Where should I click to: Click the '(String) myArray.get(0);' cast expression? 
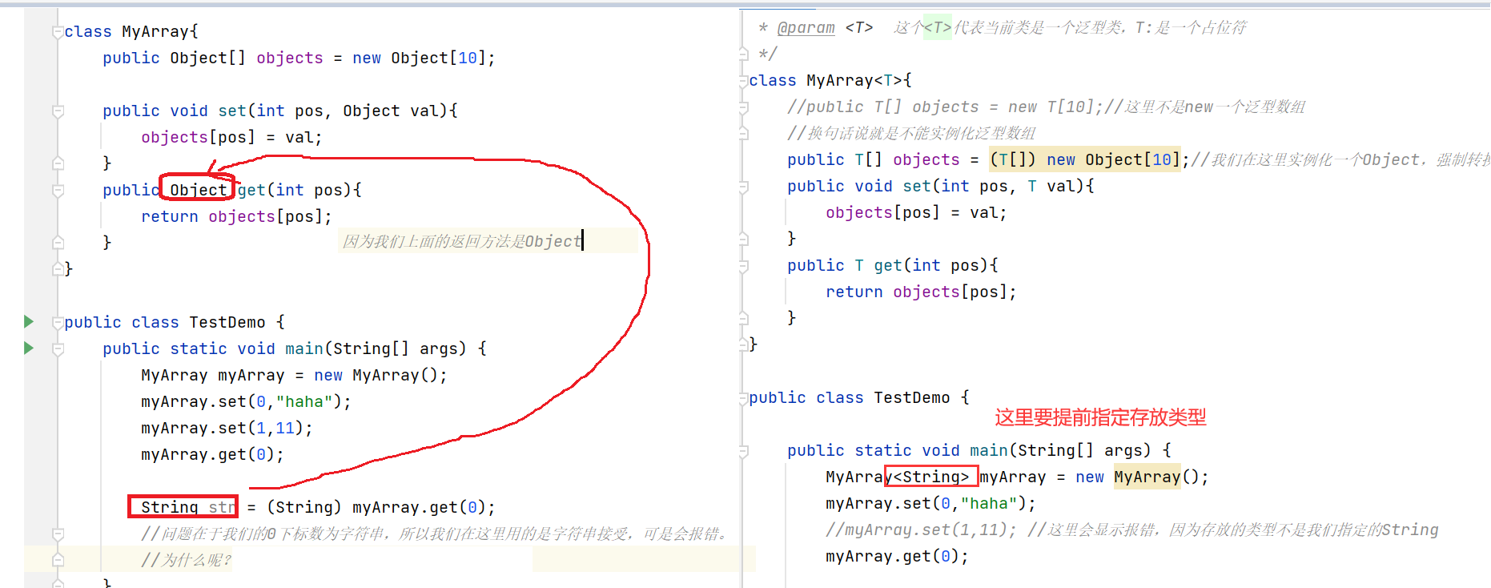(x=380, y=508)
